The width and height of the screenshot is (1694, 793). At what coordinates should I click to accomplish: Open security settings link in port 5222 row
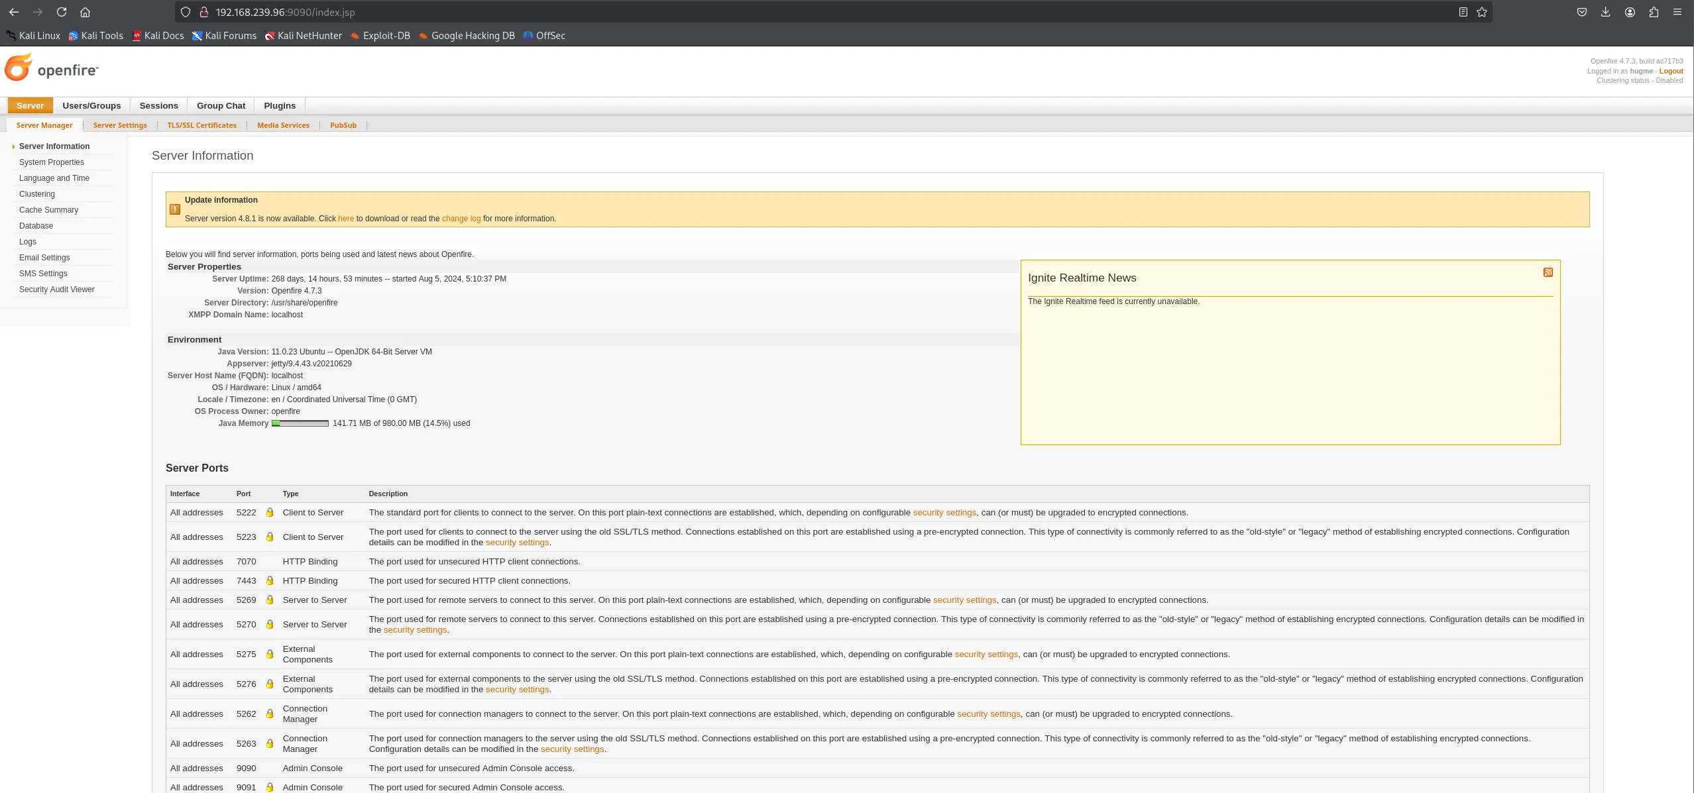pyautogui.click(x=944, y=512)
